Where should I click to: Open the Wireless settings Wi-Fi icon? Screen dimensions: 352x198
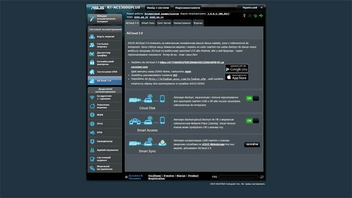coord(92,97)
